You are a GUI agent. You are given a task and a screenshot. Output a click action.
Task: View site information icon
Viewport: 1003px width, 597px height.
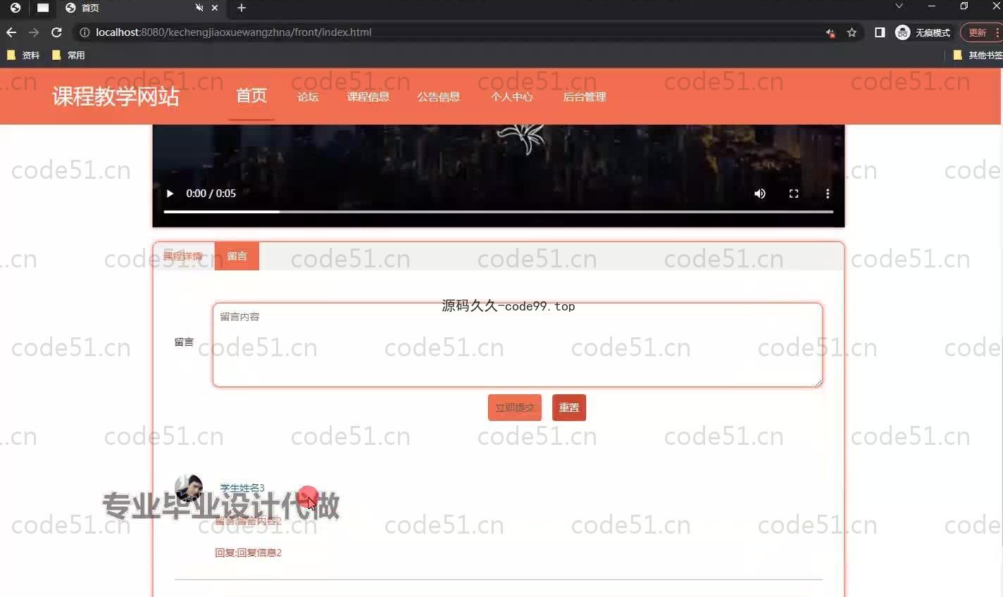85,32
